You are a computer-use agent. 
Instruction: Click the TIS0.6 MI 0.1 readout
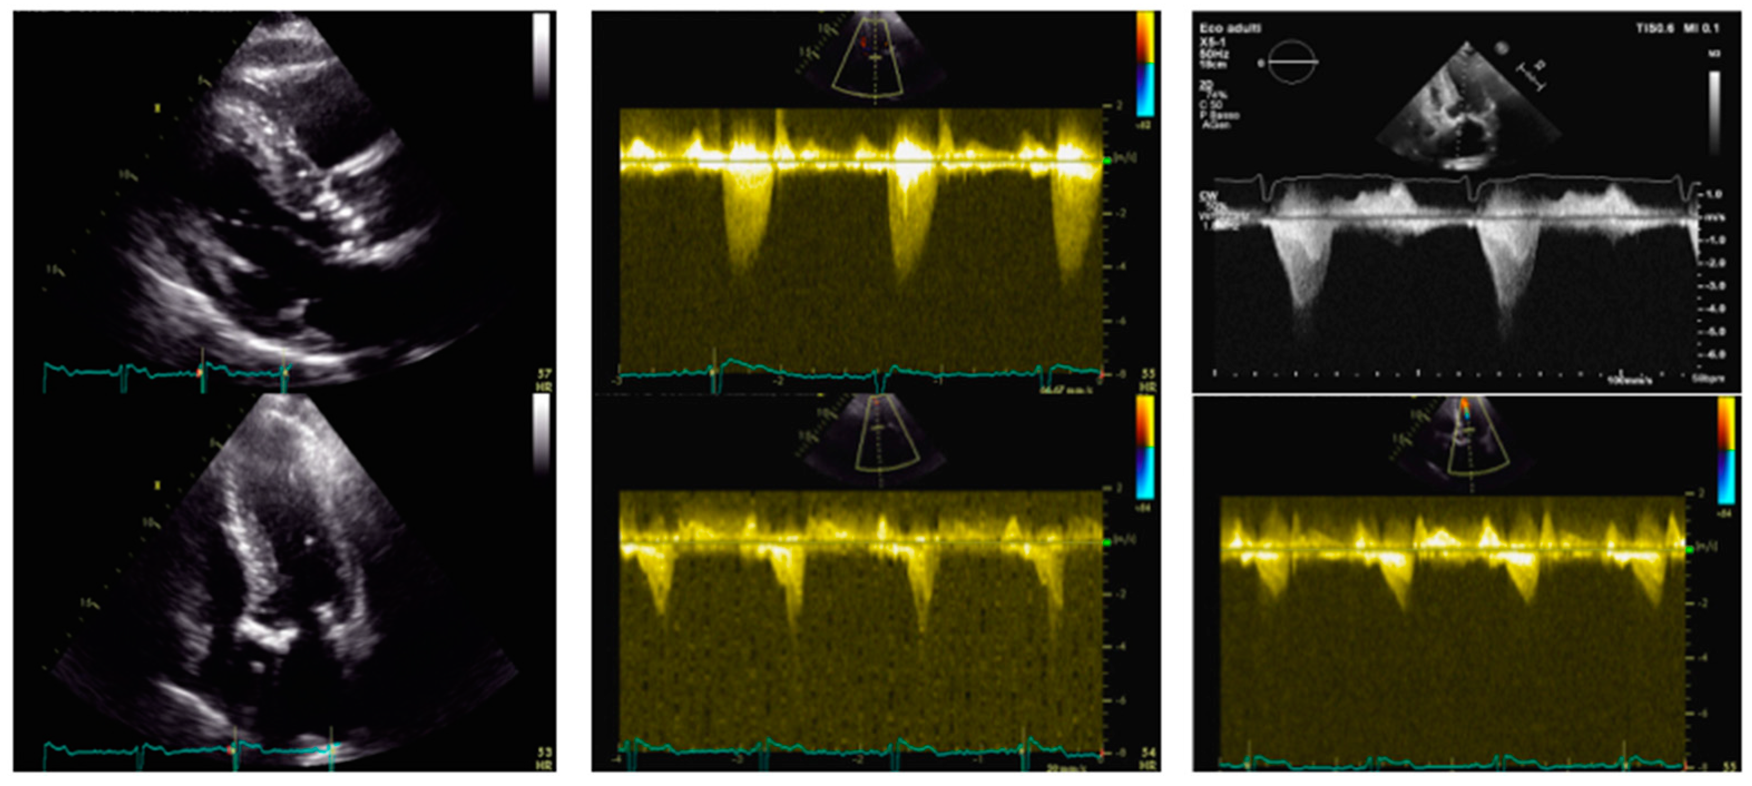pos(1677,28)
